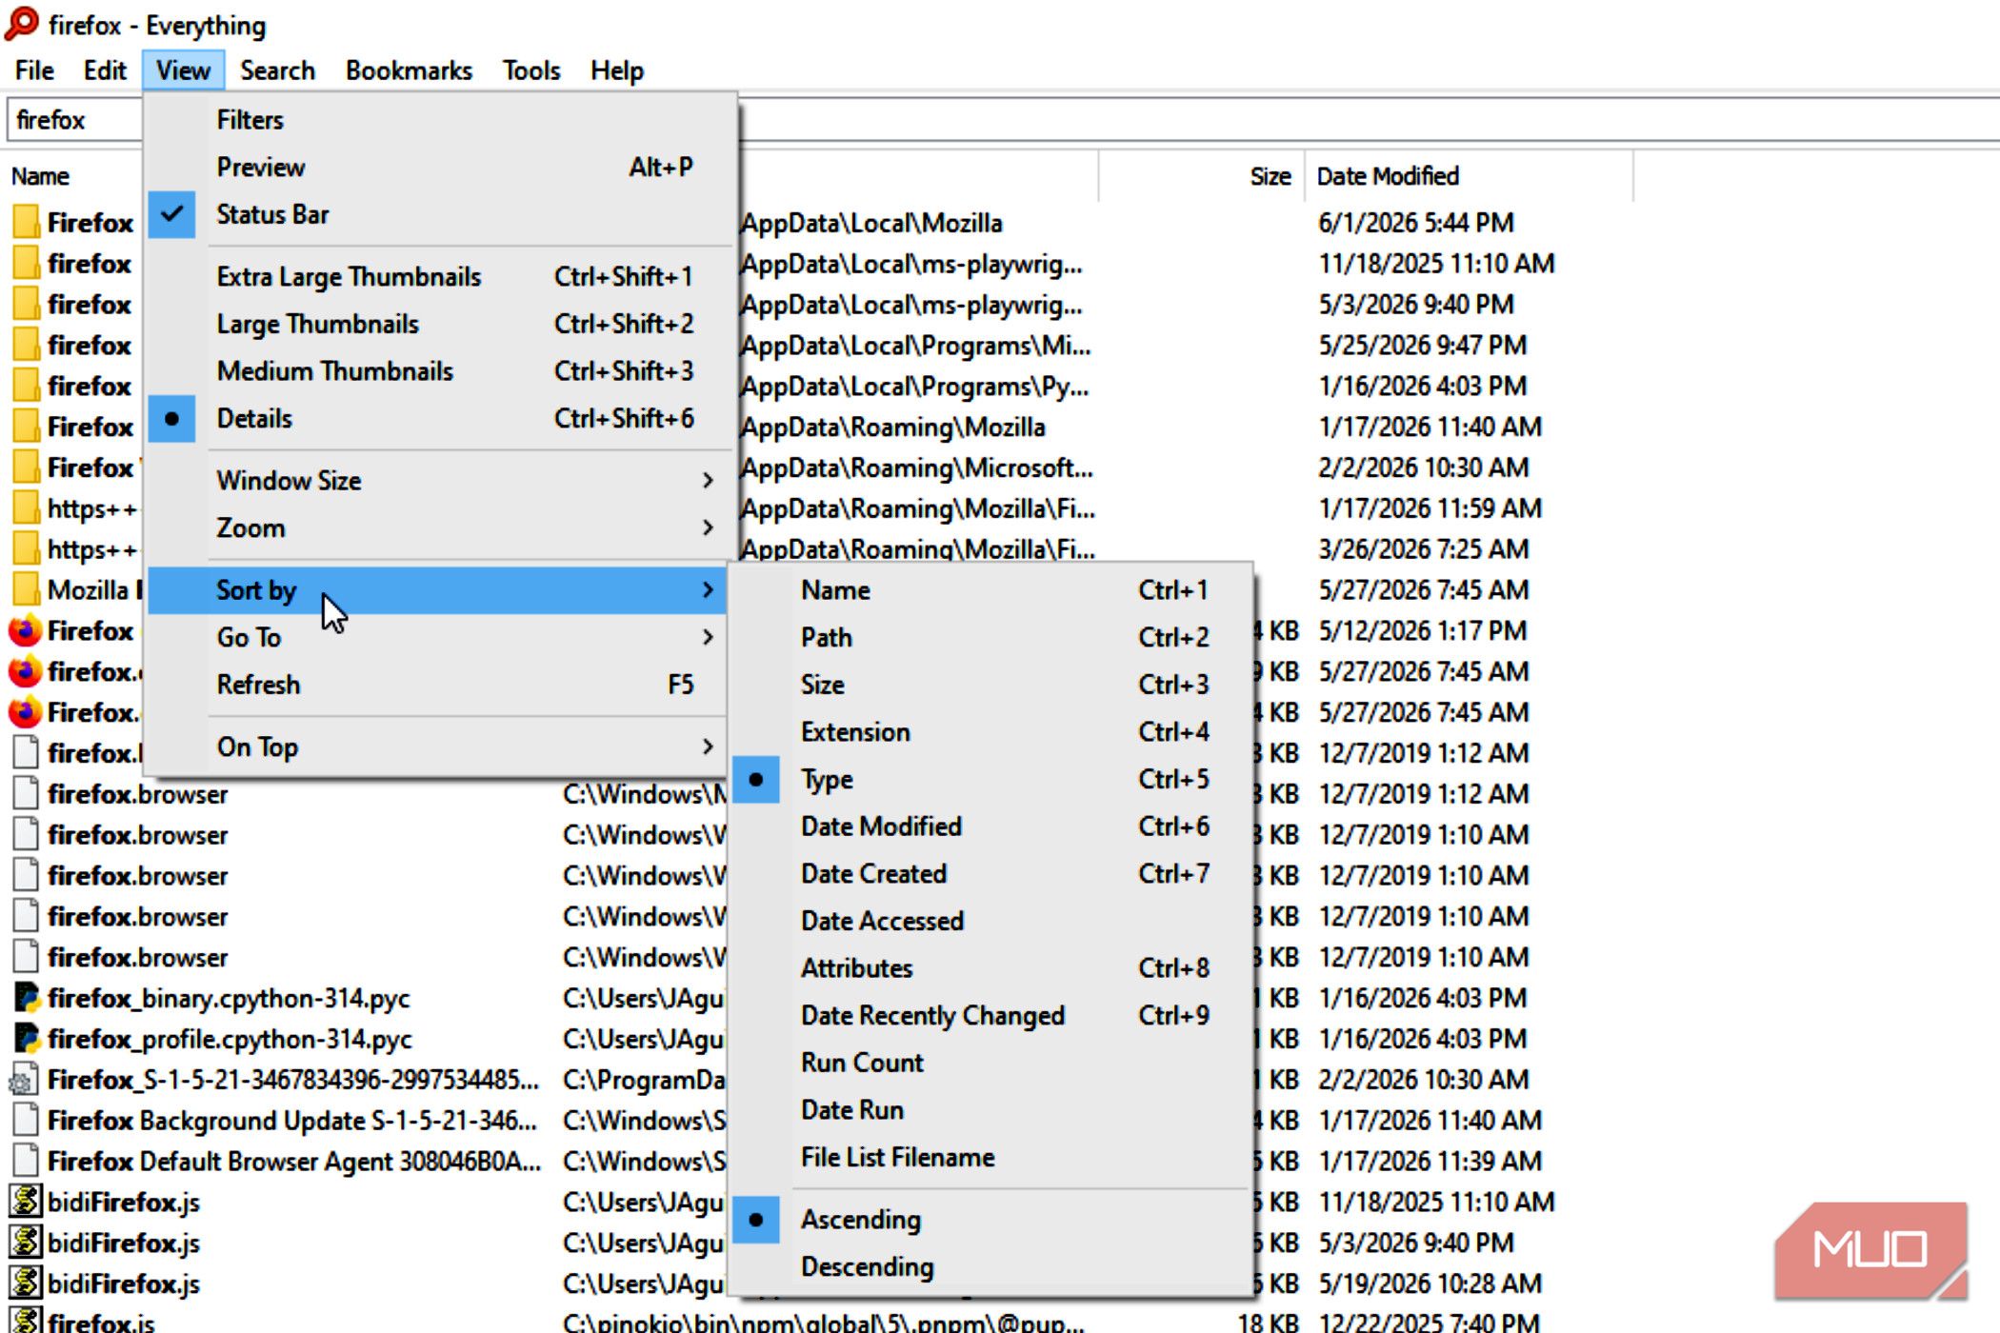Click the Everything magnifier app icon in title bar
Viewport: 2000px width, 1333px height.
[22, 24]
